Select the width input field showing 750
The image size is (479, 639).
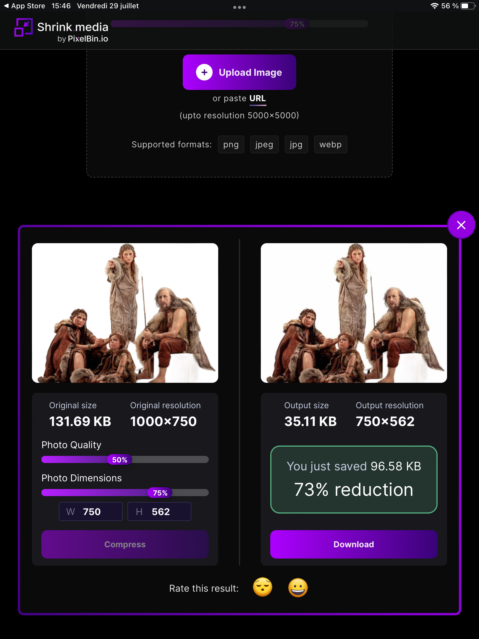[91, 511]
